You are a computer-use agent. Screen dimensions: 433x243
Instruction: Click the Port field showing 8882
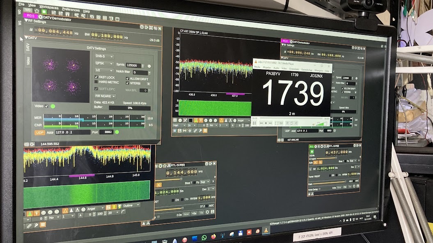point(106,132)
